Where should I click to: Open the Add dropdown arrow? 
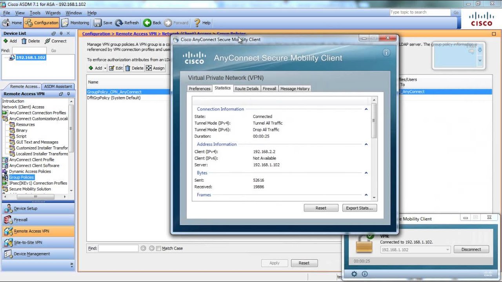pyautogui.click(x=105, y=68)
